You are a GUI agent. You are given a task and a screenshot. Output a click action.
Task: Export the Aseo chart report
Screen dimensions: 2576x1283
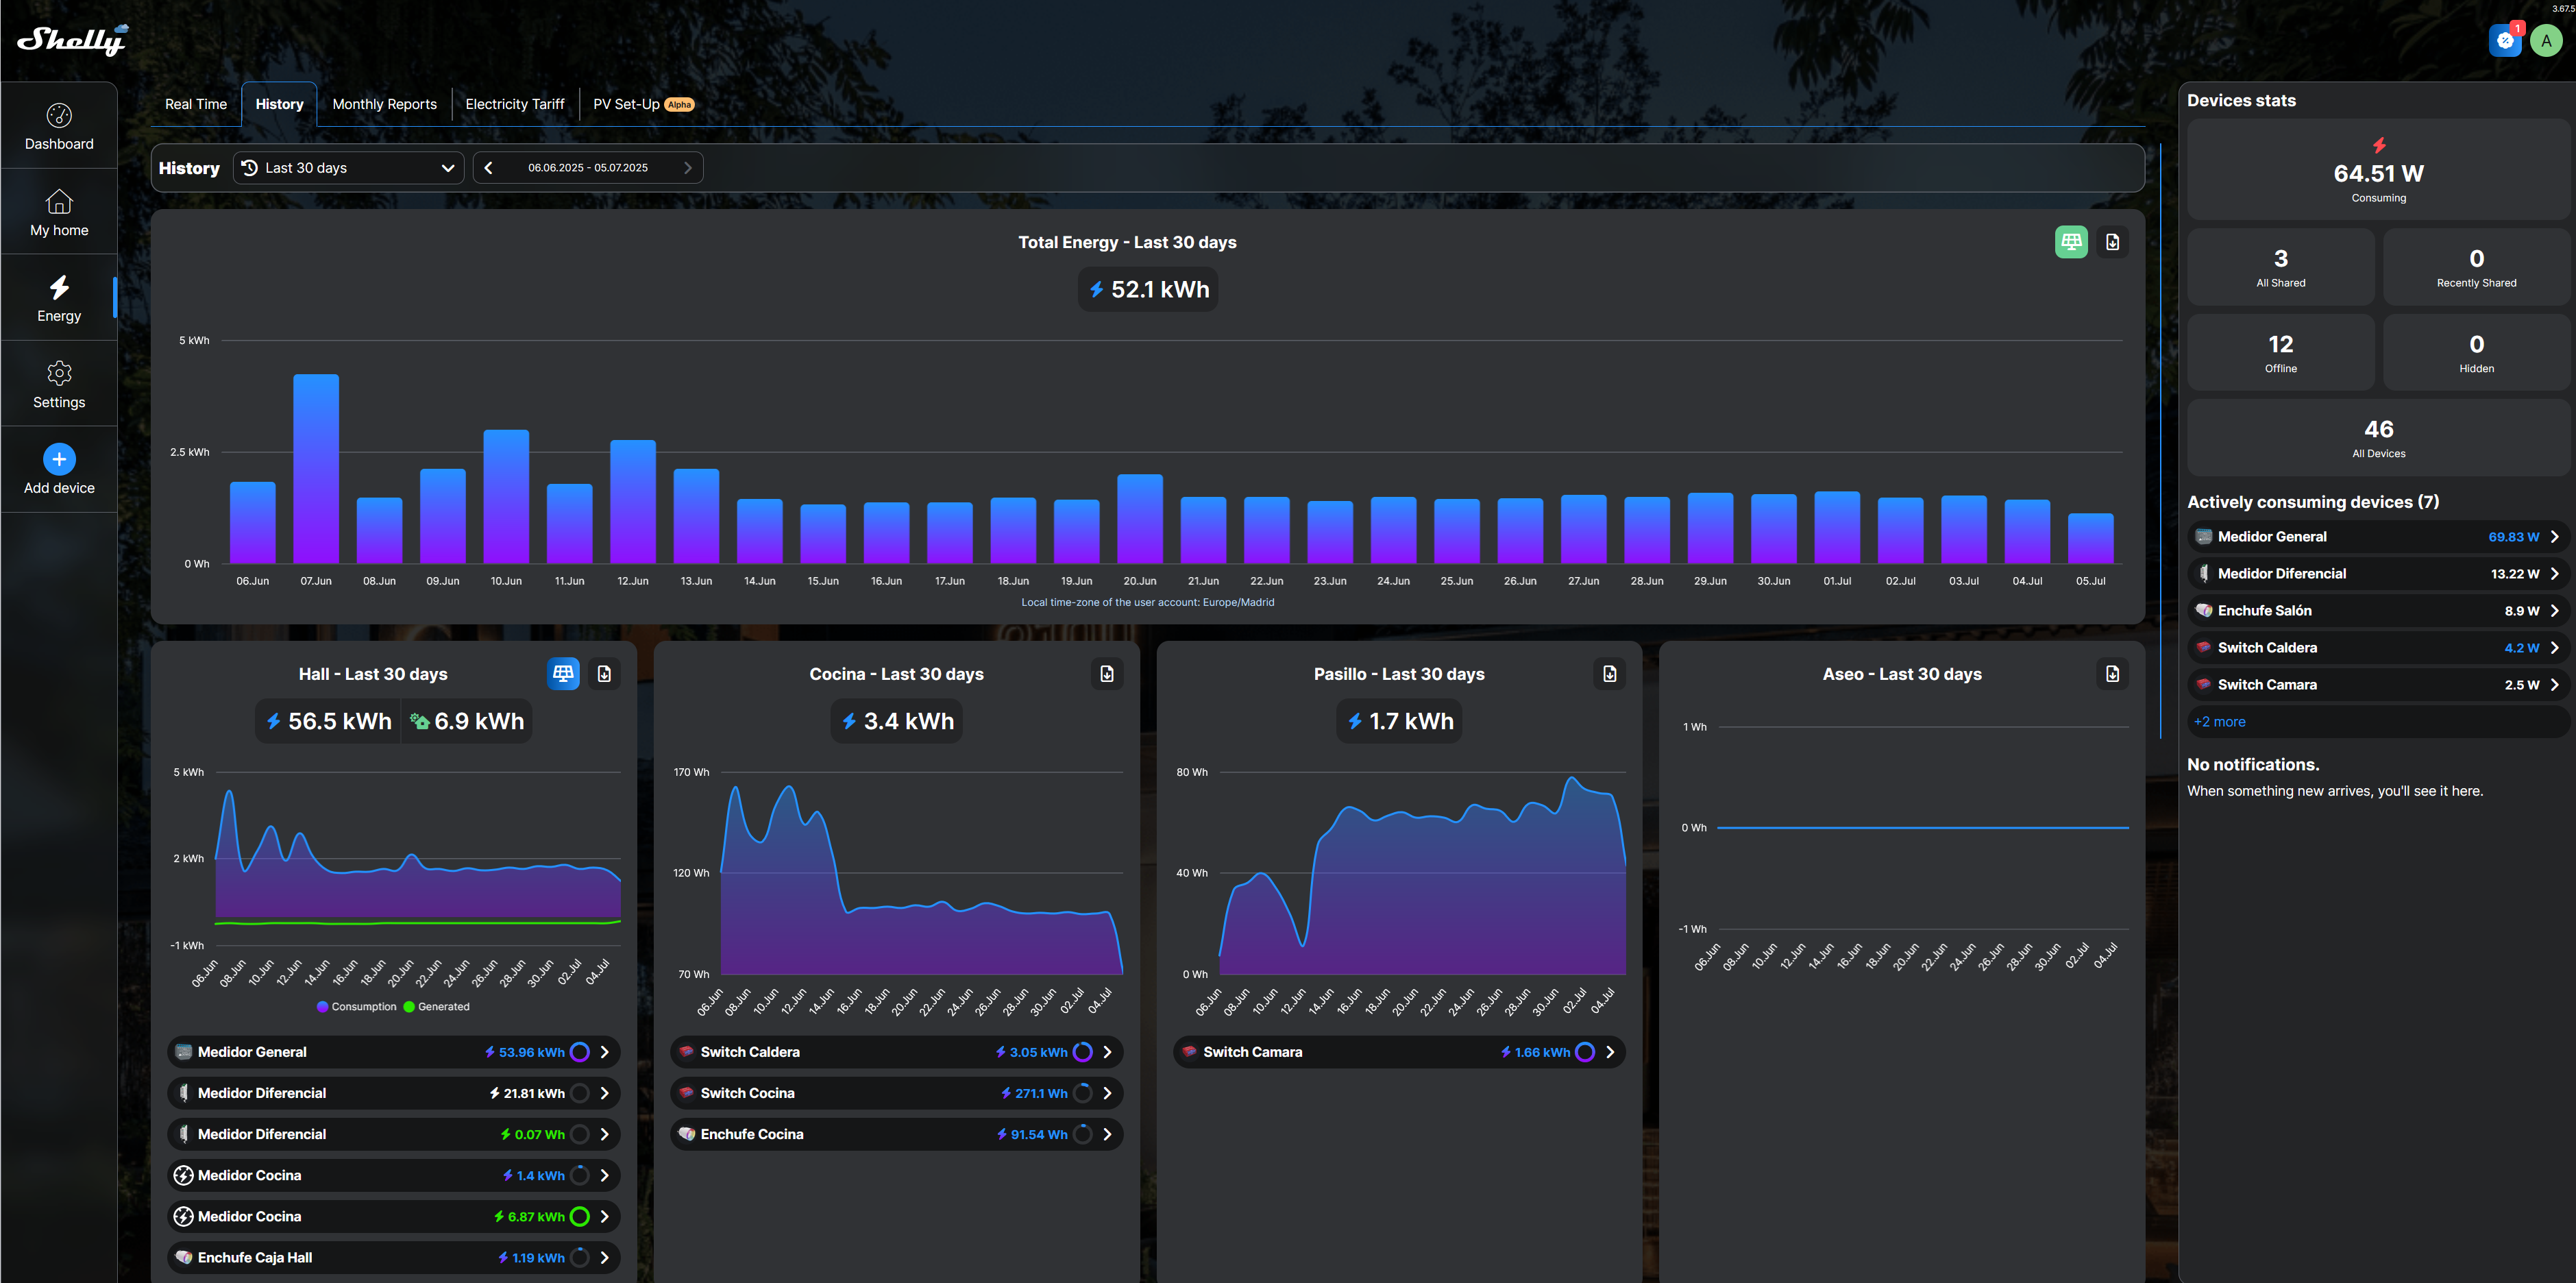(2112, 674)
